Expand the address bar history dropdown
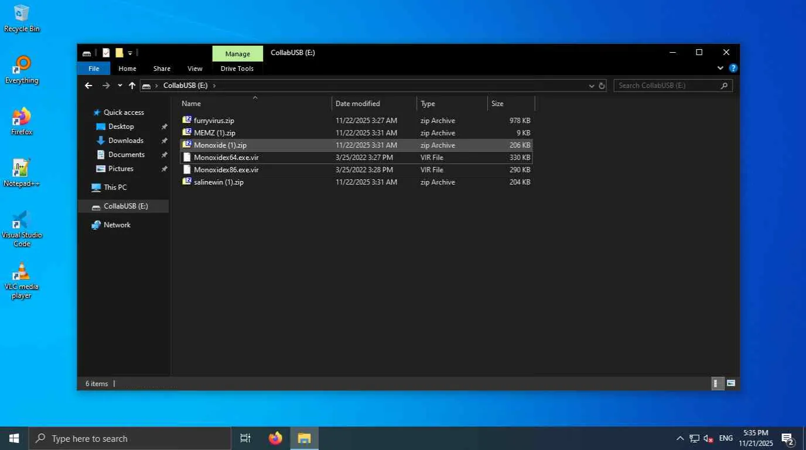This screenshot has width=806, height=450. click(591, 86)
